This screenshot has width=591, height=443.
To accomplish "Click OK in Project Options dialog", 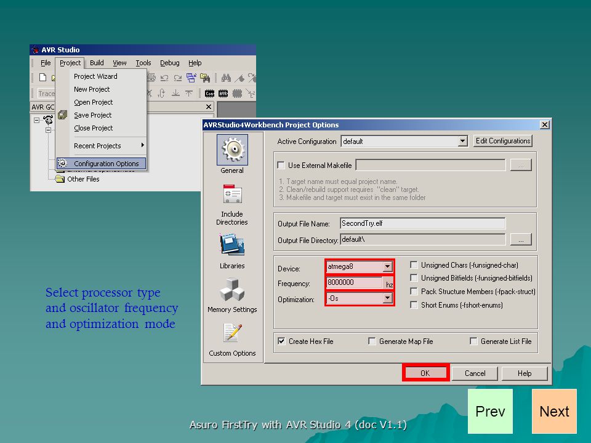I will (425, 373).
